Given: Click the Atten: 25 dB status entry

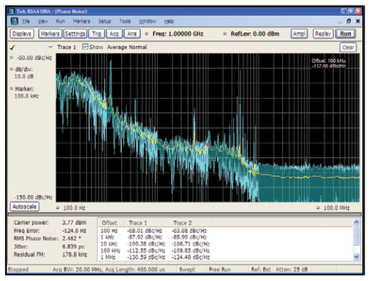Looking at the screenshot, I should pos(292,270).
